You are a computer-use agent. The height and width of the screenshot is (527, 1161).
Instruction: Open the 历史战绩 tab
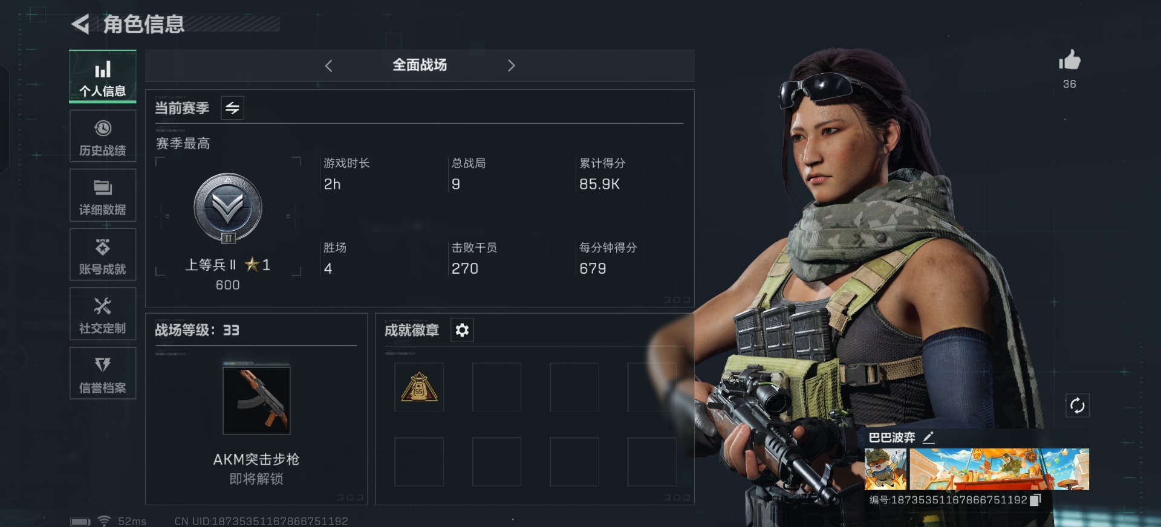coord(103,137)
